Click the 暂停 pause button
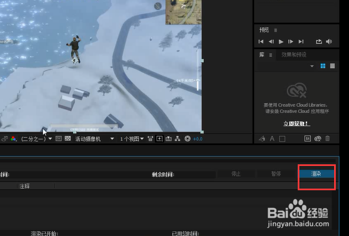 click(x=276, y=174)
